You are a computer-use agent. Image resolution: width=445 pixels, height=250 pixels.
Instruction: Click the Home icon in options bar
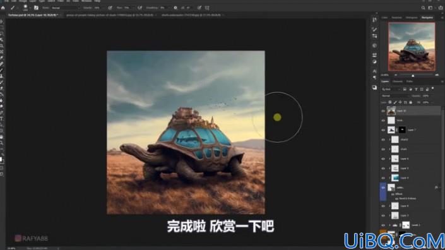3,8
